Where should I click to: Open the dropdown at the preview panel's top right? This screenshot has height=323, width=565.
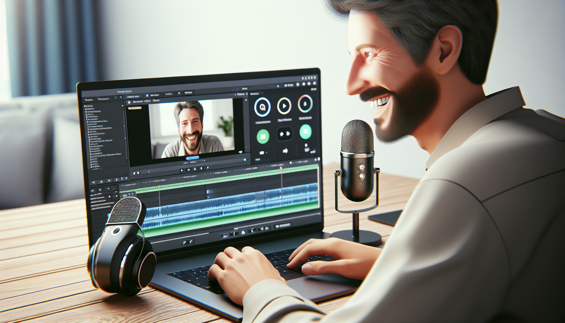tap(246, 100)
